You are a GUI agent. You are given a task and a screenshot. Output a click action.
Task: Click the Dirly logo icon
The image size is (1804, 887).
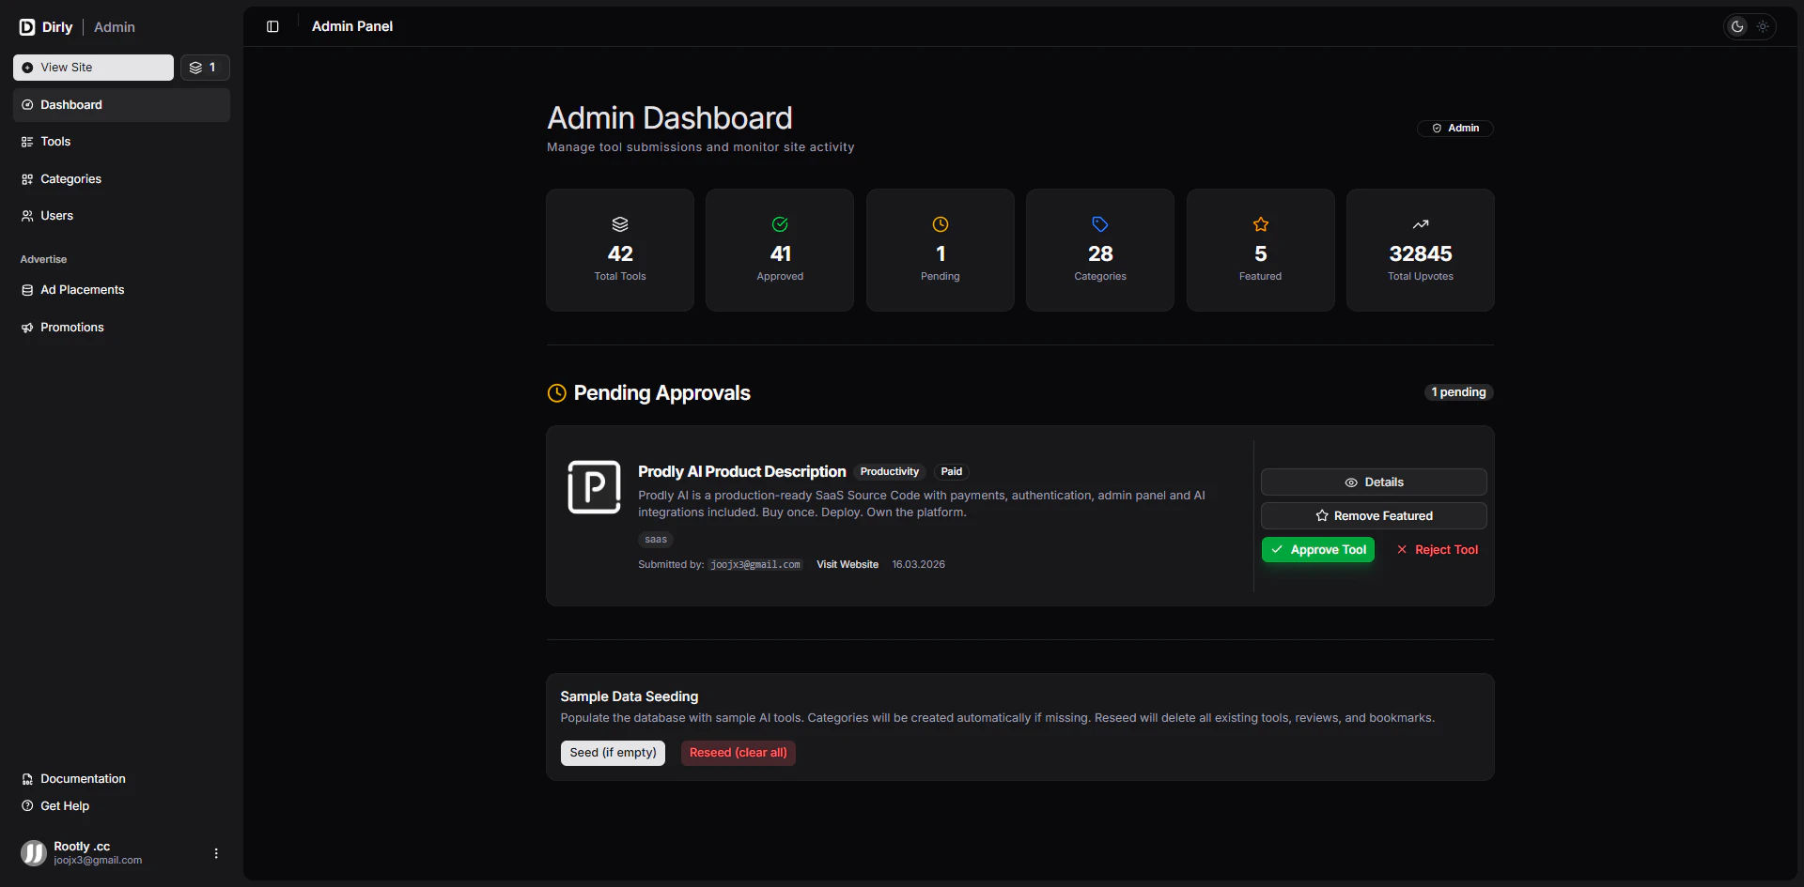click(27, 27)
